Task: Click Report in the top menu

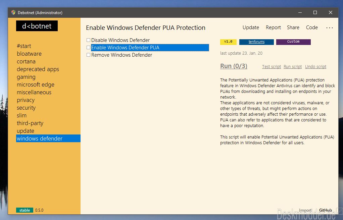Action: 273,27
